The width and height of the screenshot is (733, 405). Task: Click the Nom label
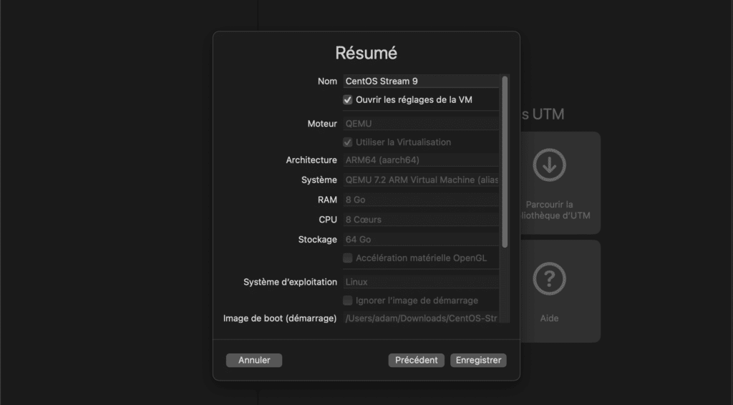[x=327, y=82]
